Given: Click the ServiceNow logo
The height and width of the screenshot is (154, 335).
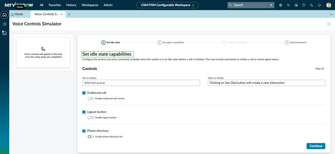Looking at the screenshot, I should [x=19, y=5].
